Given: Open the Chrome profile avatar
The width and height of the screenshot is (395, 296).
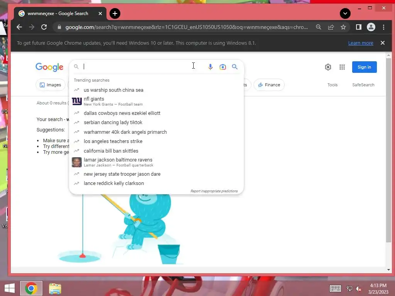Looking at the screenshot, I should [x=371, y=27].
